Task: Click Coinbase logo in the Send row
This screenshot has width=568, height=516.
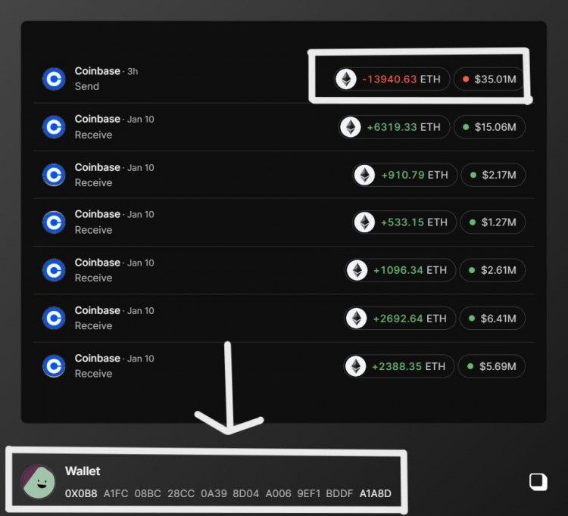Action: click(54, 79)
